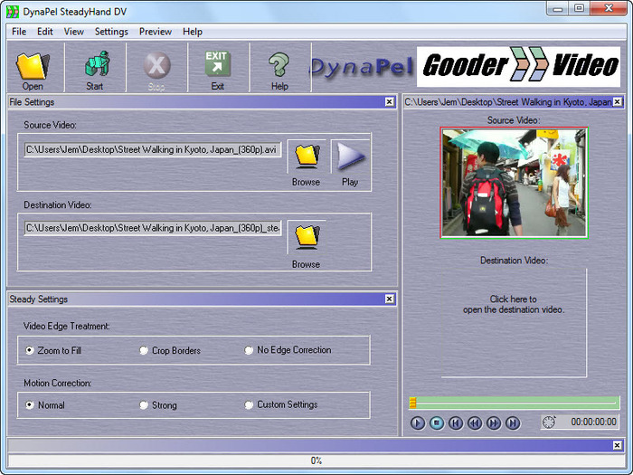This screenshot has height=475, width=633.
Task: Start preview playback with play button
Action: point(418,423)
